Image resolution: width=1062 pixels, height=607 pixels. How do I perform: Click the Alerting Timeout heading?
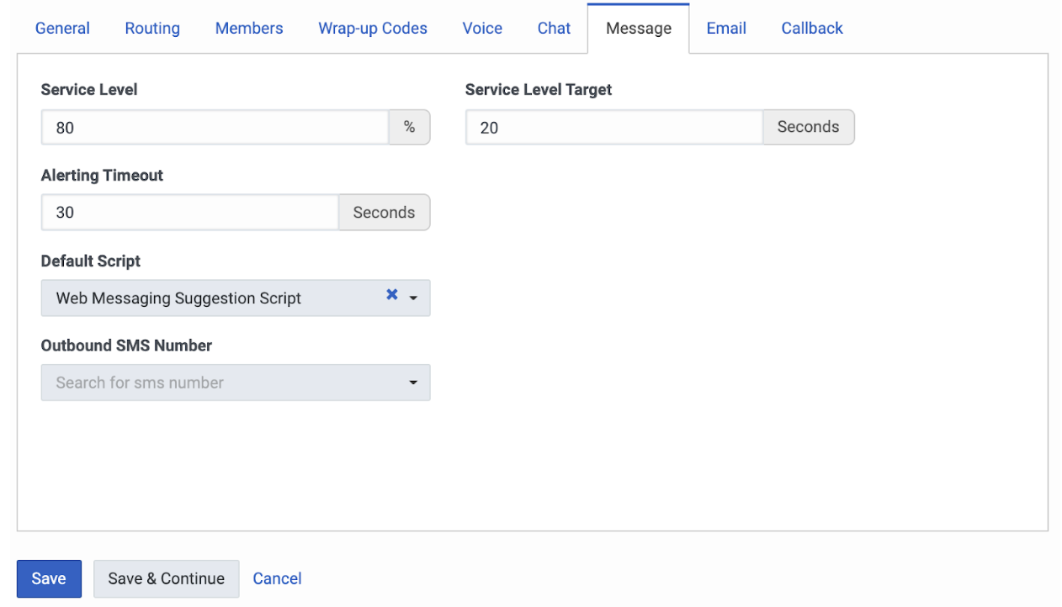pyautogui.click(x=102, y=176)
